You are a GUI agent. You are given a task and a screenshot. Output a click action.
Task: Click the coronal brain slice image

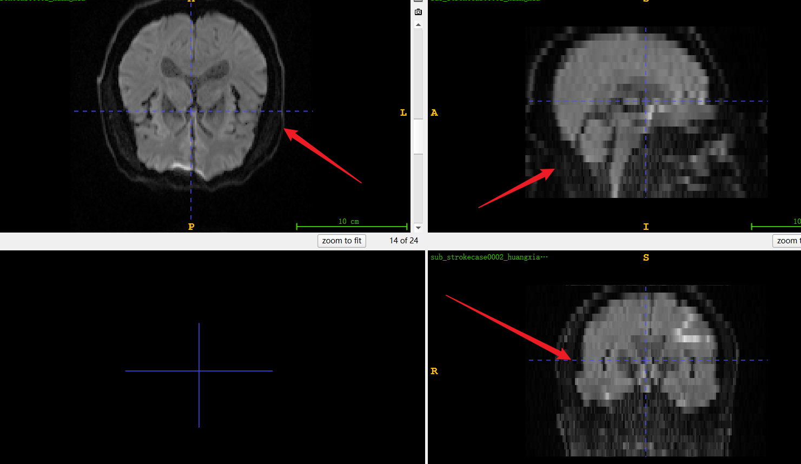[646, 371]
